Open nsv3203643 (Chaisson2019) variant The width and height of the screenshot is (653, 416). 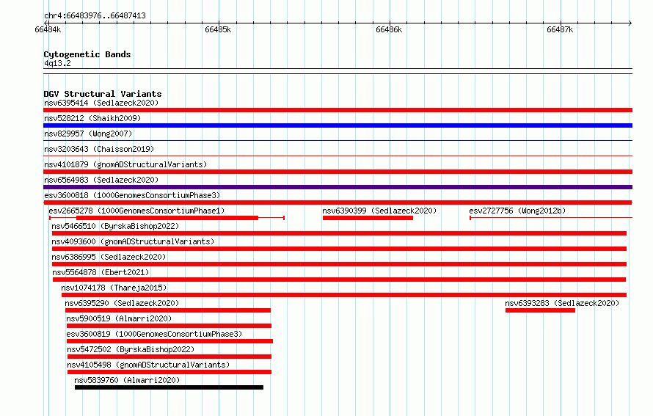[99, 149]
